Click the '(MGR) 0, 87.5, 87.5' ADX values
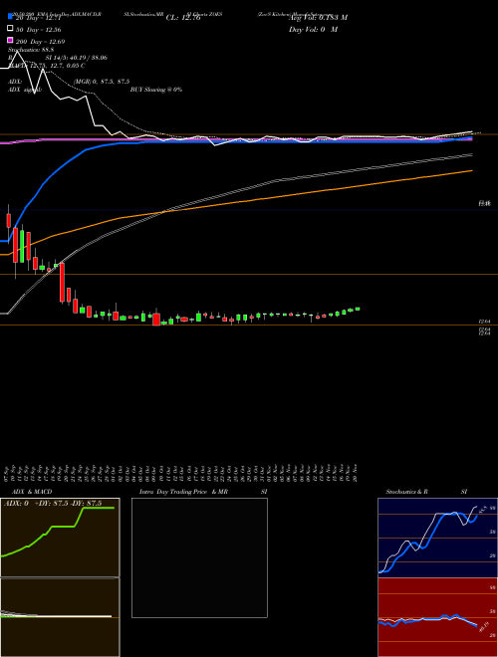 coord(102,82)
